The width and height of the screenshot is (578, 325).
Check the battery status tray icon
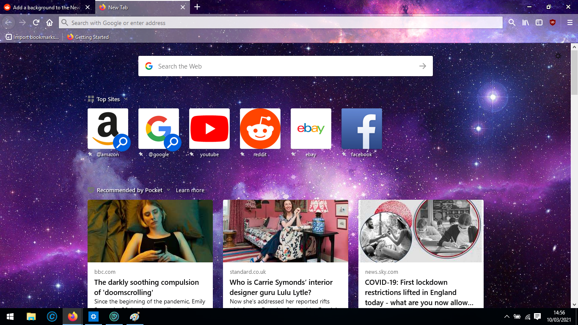tap(517, 317)
